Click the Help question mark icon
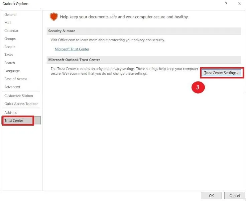This screenshot has width=246, height=201. tap(226, 4)
